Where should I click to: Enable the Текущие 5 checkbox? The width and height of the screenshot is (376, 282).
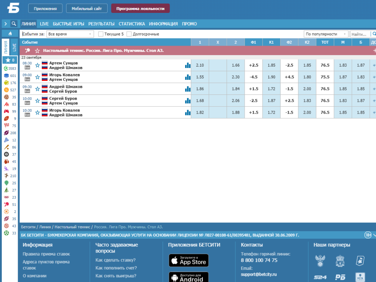pyautogui.click(x=101, y=34)
